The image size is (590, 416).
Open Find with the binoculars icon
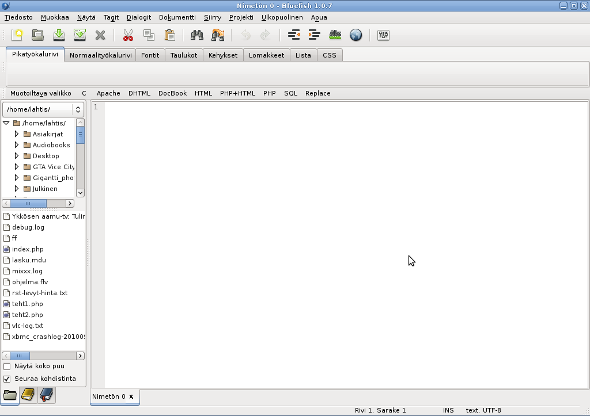click(197, 35)
